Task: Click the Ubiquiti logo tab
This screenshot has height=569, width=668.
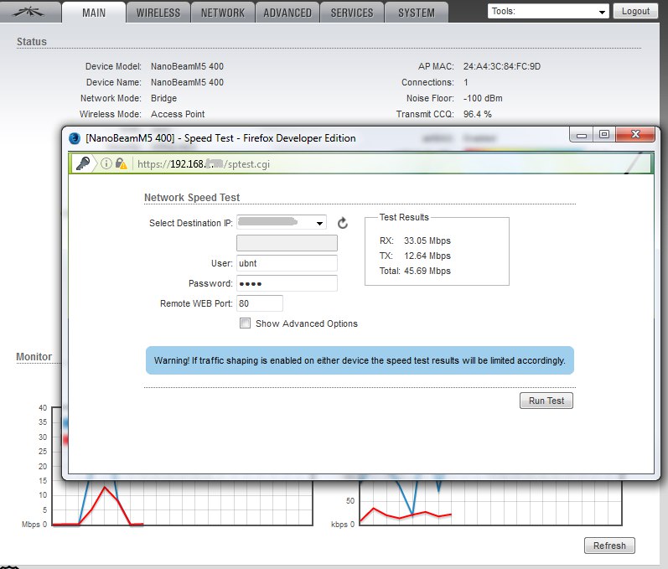Action: (x=29, y=13)
